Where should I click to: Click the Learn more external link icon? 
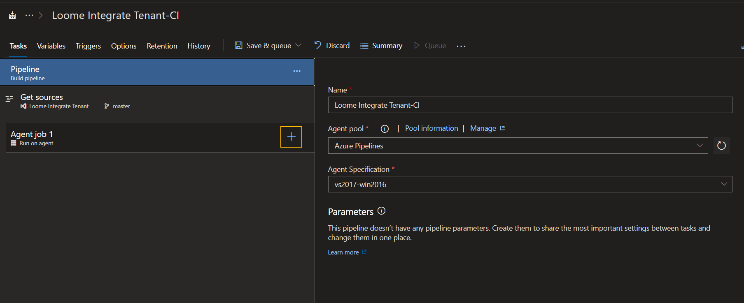coord(364,252)
